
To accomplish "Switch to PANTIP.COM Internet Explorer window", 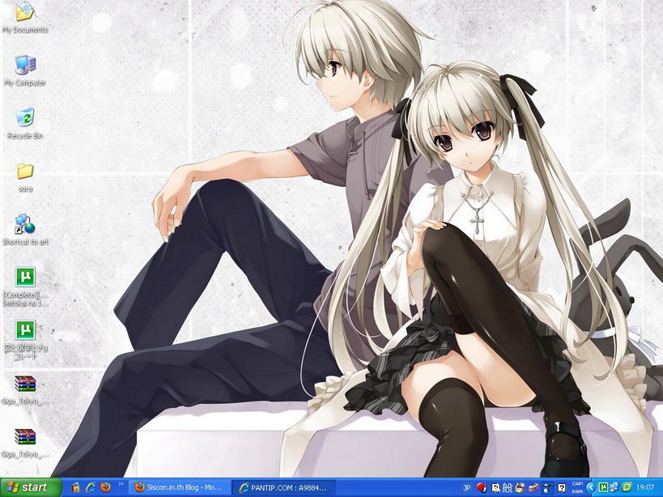I will [283, 488].
